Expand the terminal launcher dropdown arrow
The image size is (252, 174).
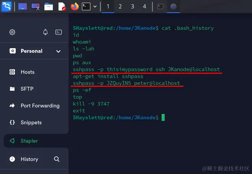95,7
